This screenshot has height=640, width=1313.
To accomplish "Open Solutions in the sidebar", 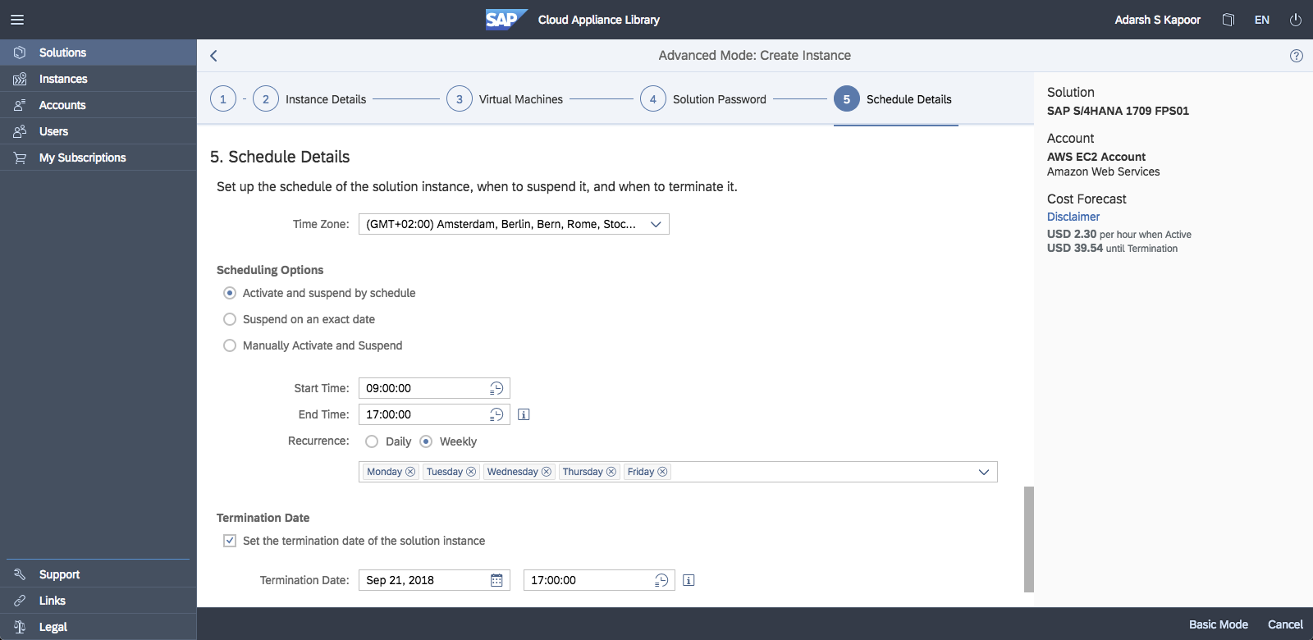I will tap(98, 53).
